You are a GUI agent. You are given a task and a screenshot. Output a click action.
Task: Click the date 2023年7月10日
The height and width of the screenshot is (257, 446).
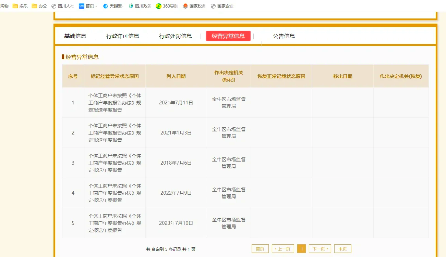176,223
